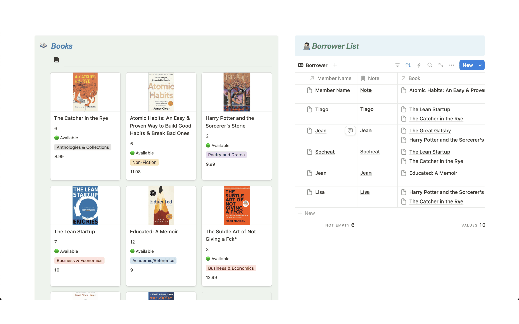Add a new view with plus icon
This screenshot has width=519, height=324.
point(335,65)
